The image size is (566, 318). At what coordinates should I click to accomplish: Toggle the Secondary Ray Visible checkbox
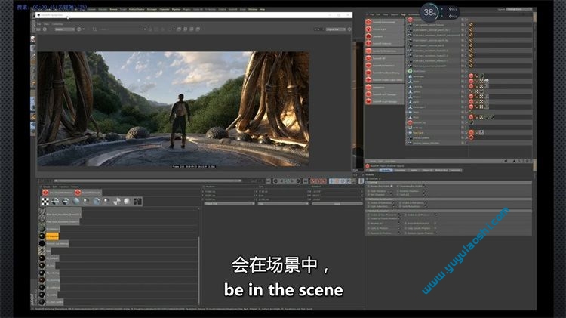(x=424, y=186)
